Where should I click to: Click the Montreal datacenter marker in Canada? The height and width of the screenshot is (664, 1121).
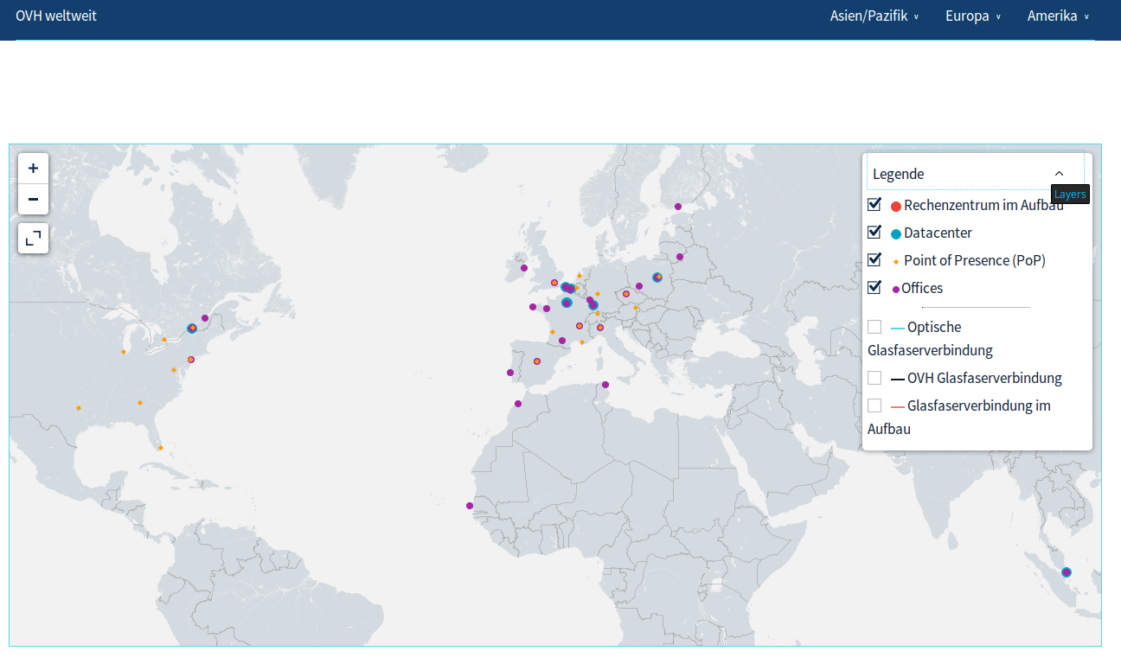(x=192, y=329)
